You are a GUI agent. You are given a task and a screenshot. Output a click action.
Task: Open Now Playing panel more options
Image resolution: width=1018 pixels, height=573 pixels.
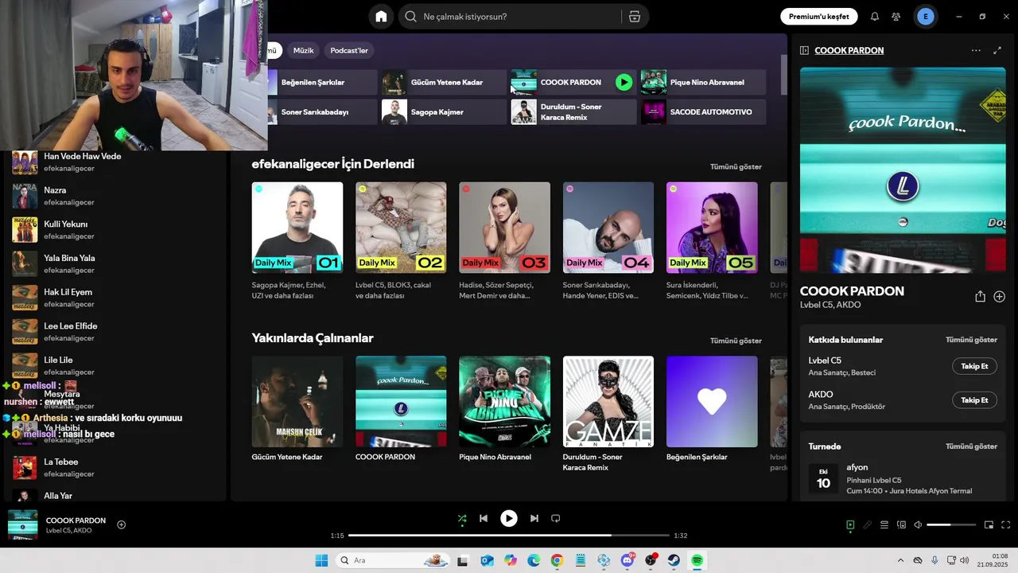pyautogui.click(x=976, y=50)
